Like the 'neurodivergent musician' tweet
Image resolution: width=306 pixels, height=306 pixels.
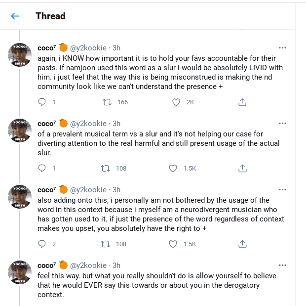pyautogui.click(x=173, y=244)
